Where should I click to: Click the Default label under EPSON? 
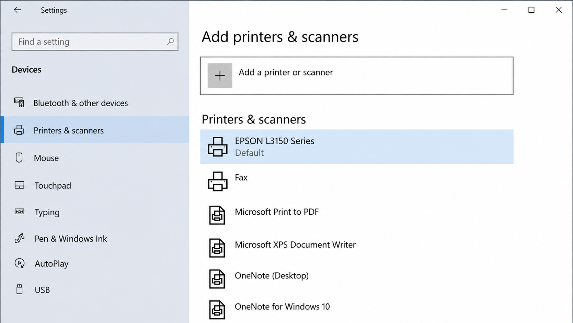pos(249,153)
